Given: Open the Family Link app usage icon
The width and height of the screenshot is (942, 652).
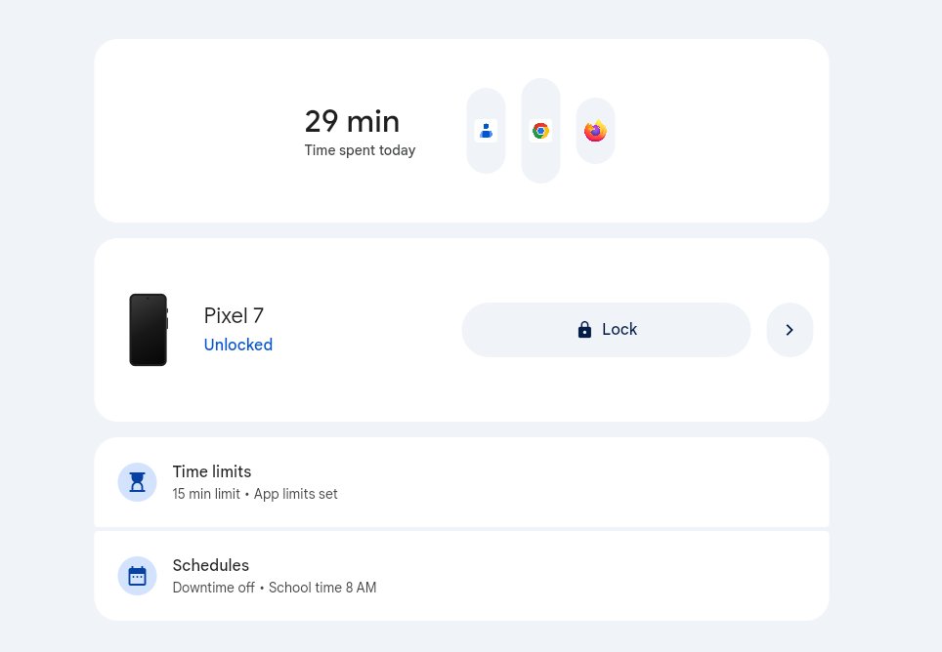Looking at the screenshot, I should 486,131.
